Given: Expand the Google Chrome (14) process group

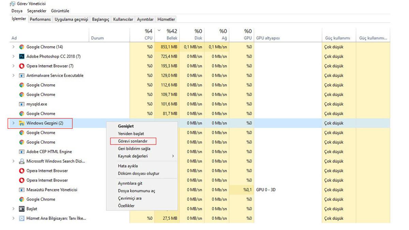Looking at the screenshot, I should click(13, 47).
